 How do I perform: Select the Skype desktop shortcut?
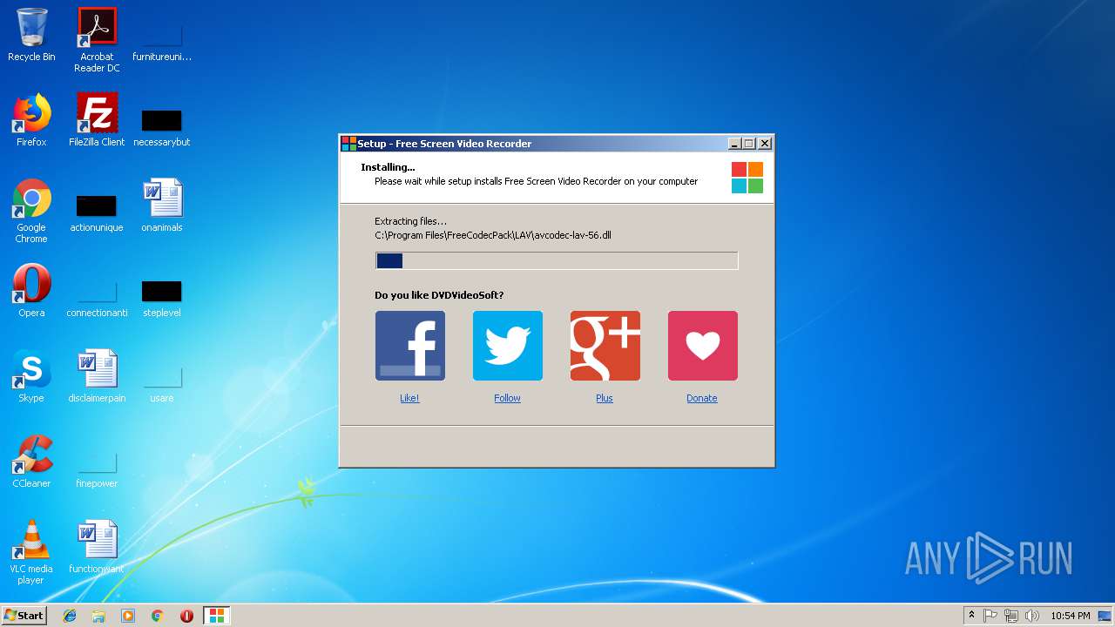point(31,376)
